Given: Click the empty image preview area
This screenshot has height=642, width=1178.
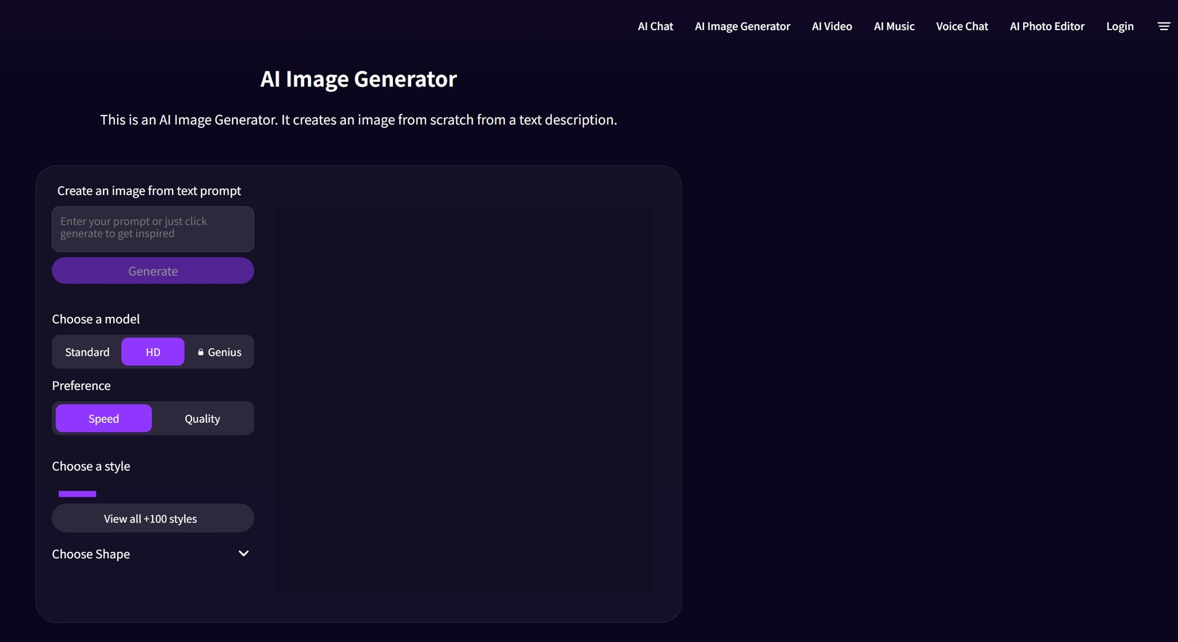Looking at the screenshot, I should (x=464, y=399).
